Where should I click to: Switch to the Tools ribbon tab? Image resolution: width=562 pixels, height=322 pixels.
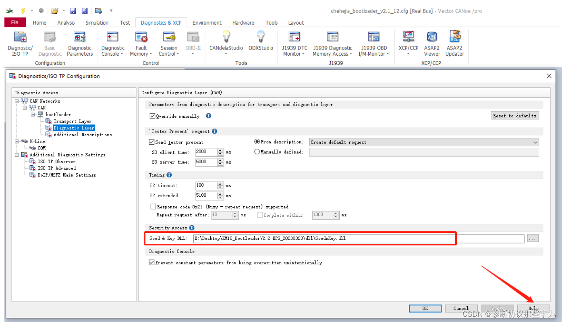(x=272, y=23)
